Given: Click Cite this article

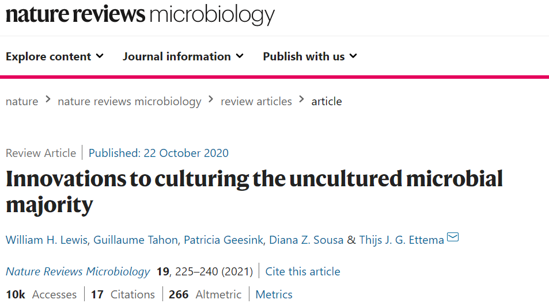Looking at the screenshot, I should tap(302, 271).
